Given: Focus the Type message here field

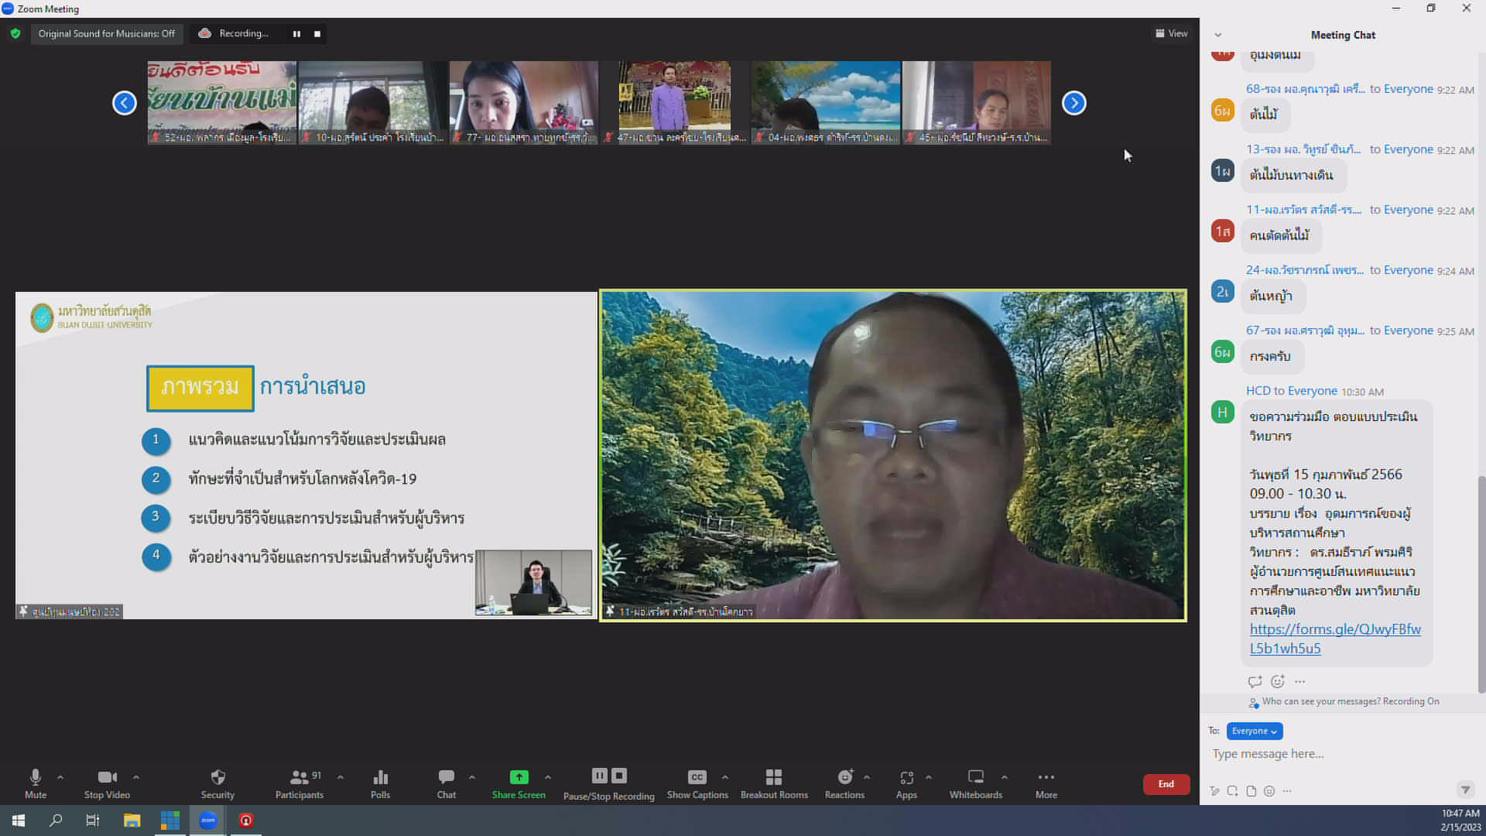Looking at the screenshot, I should tap(1339, 754).
